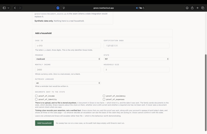Click 'There is no upload' bold text
This screenshot has height=134, width=207.
[56, 103]
